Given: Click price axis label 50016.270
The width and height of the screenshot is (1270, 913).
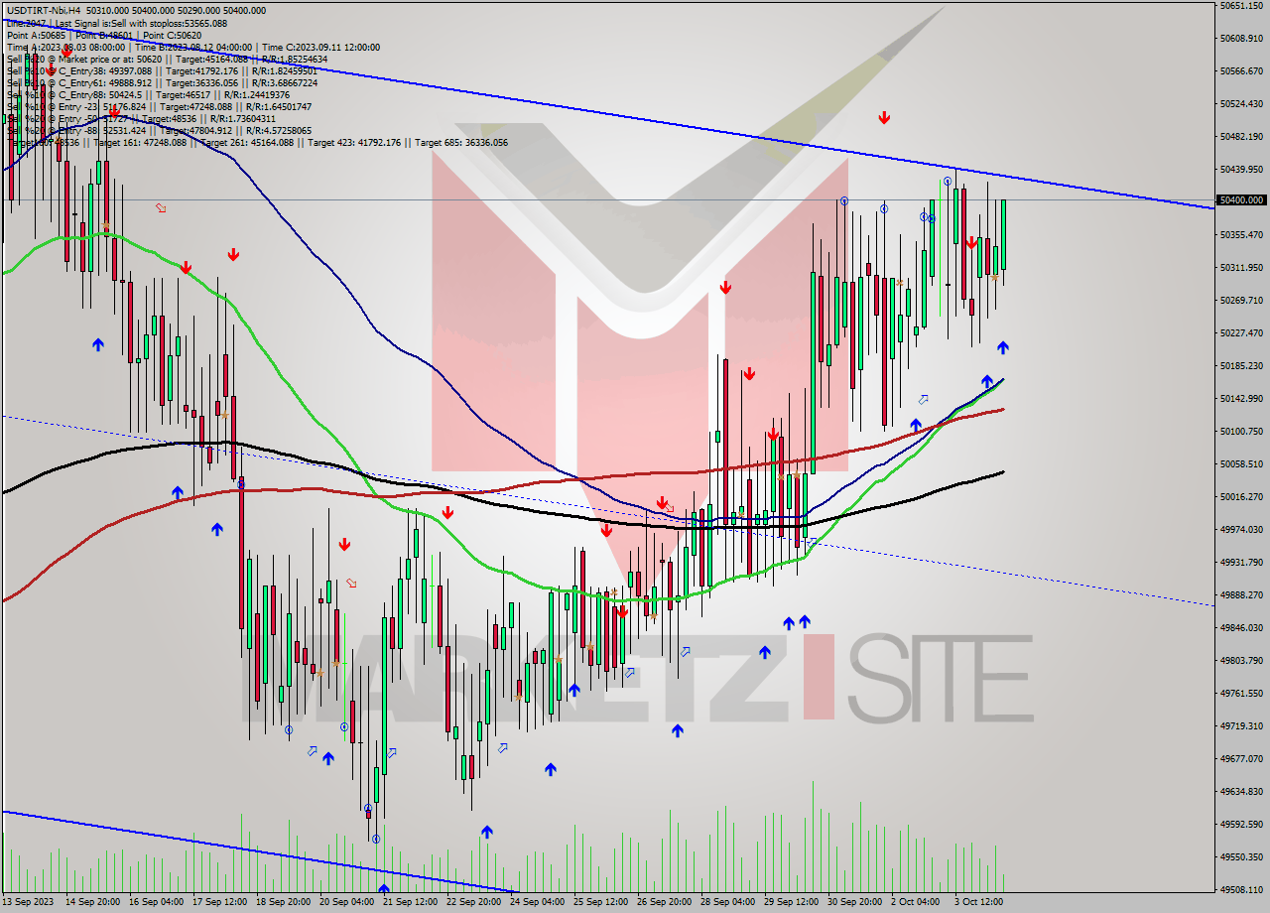Looking at the screenshot, I should click(1242, 496).
